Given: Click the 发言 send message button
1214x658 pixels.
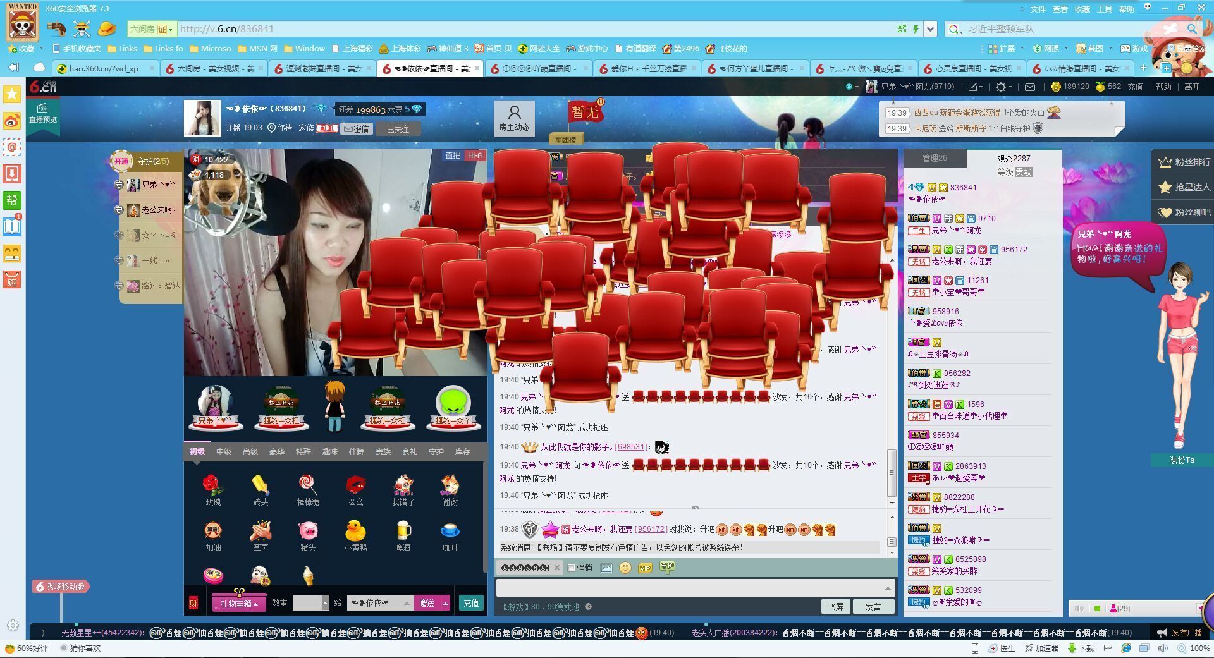Looking at the screenshot, I should [873, 607].
